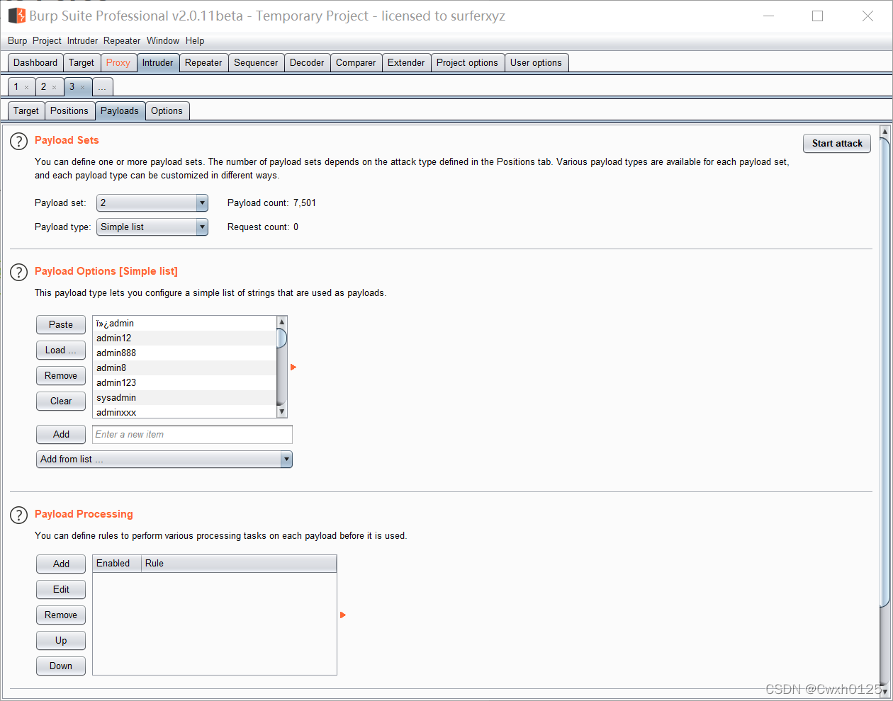
Task: Expand the Add from list dropdown
Action: (164, 460)
